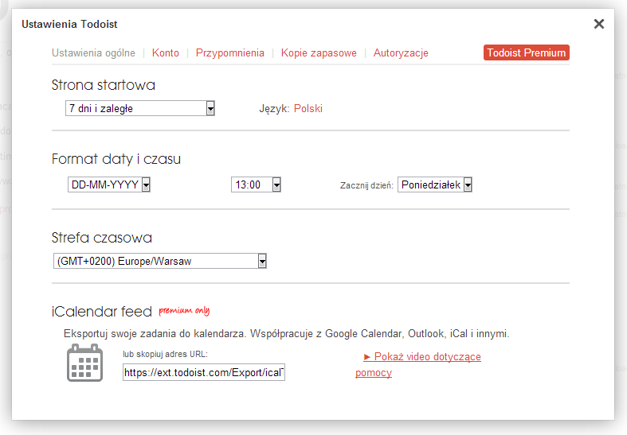Click the 'premium only' label
Viewport: 627px width, 435px height.
[x=184, y=311]
